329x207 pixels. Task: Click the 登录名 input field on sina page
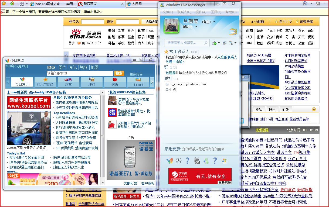click(93, 22)
